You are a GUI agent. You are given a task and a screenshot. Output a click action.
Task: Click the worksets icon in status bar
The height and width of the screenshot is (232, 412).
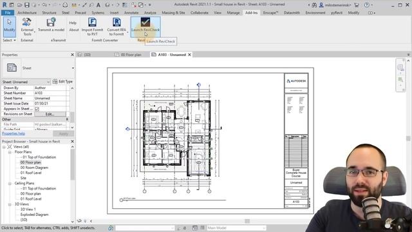coord(111,227)
